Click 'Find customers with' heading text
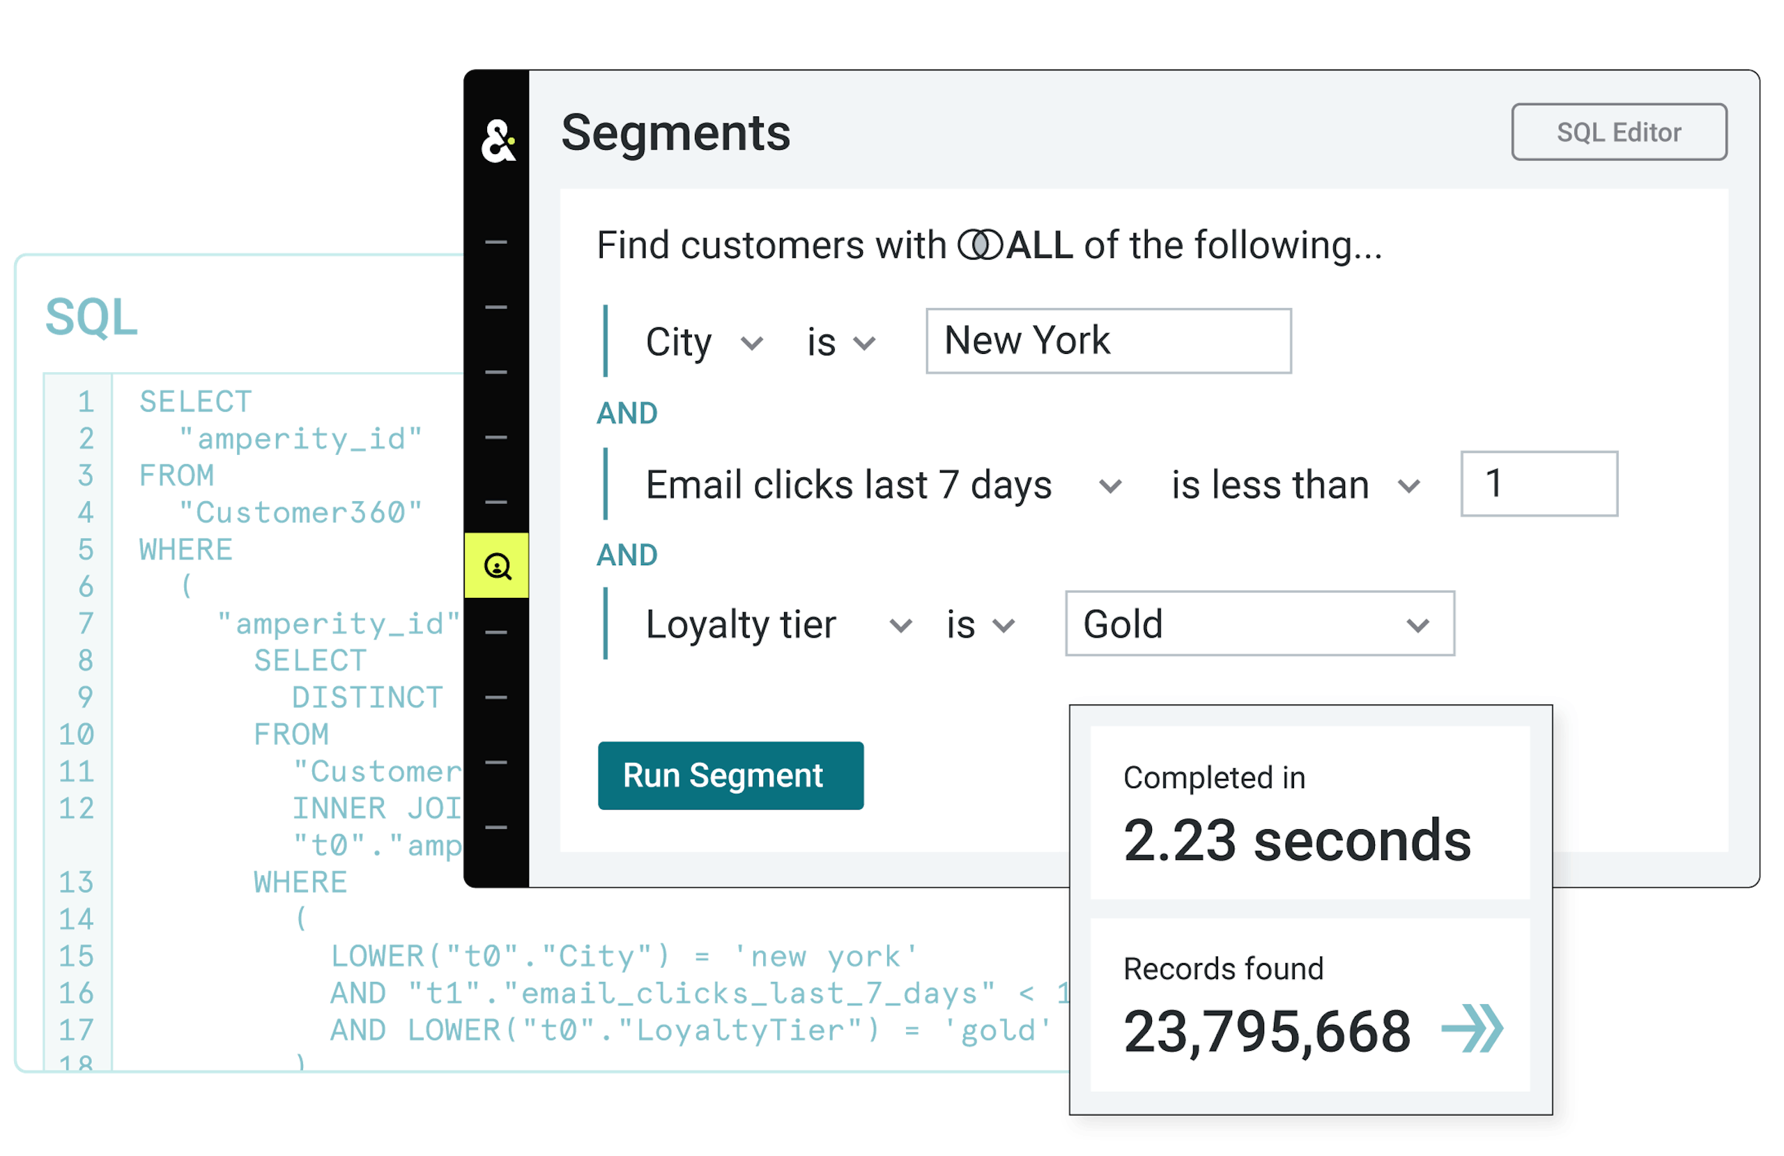 771,245
